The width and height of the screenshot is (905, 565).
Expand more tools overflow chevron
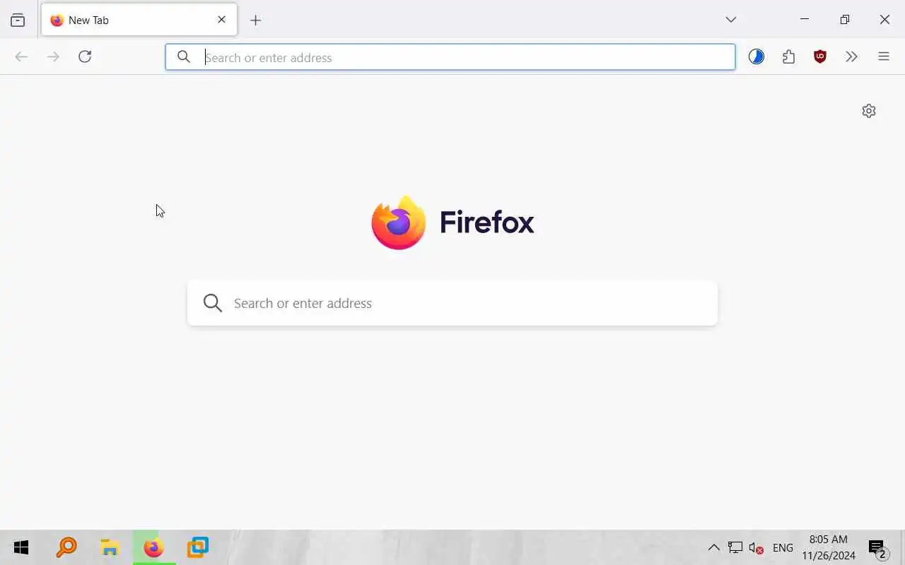pyautogui.click(x=852, y=56)
